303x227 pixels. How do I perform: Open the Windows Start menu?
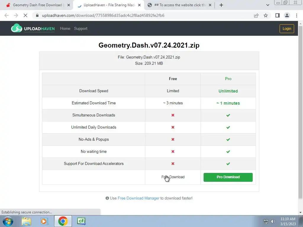click(8, 221)
